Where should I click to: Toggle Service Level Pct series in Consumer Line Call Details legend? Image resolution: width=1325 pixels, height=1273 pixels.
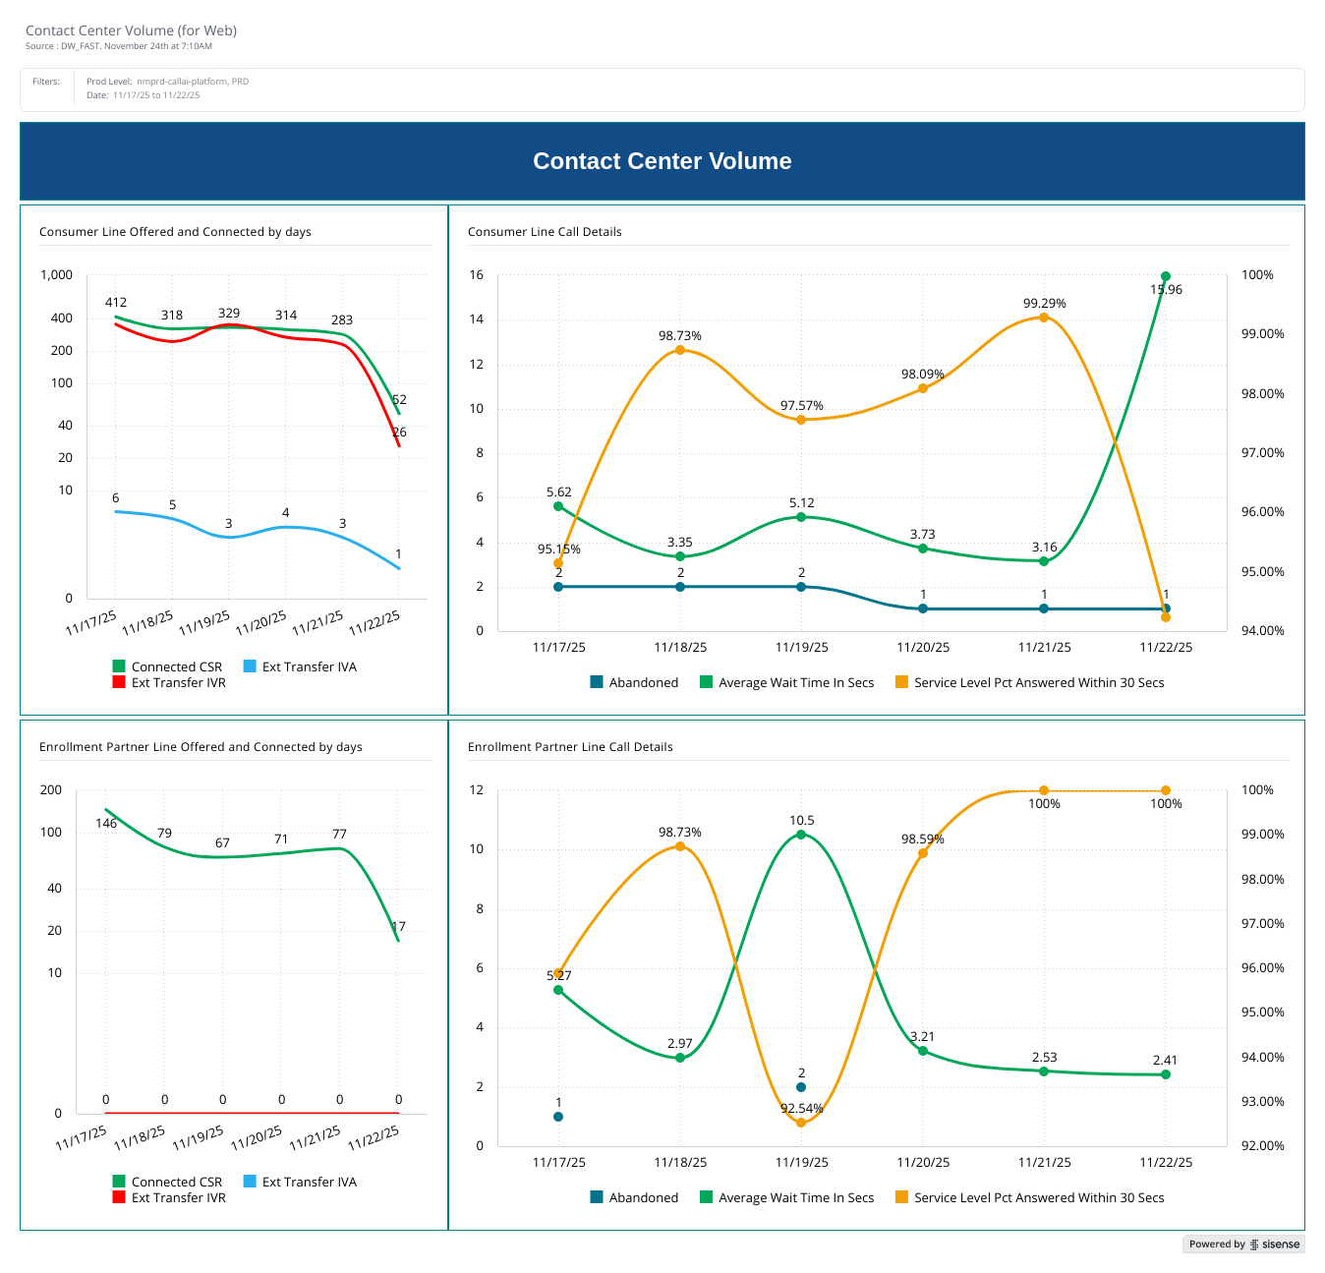1029,682
